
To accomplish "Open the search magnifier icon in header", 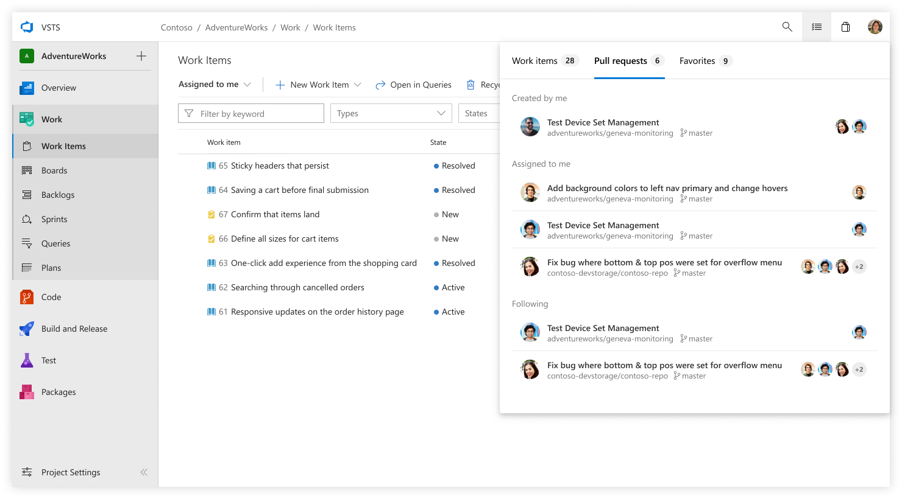I will [787, 27].
